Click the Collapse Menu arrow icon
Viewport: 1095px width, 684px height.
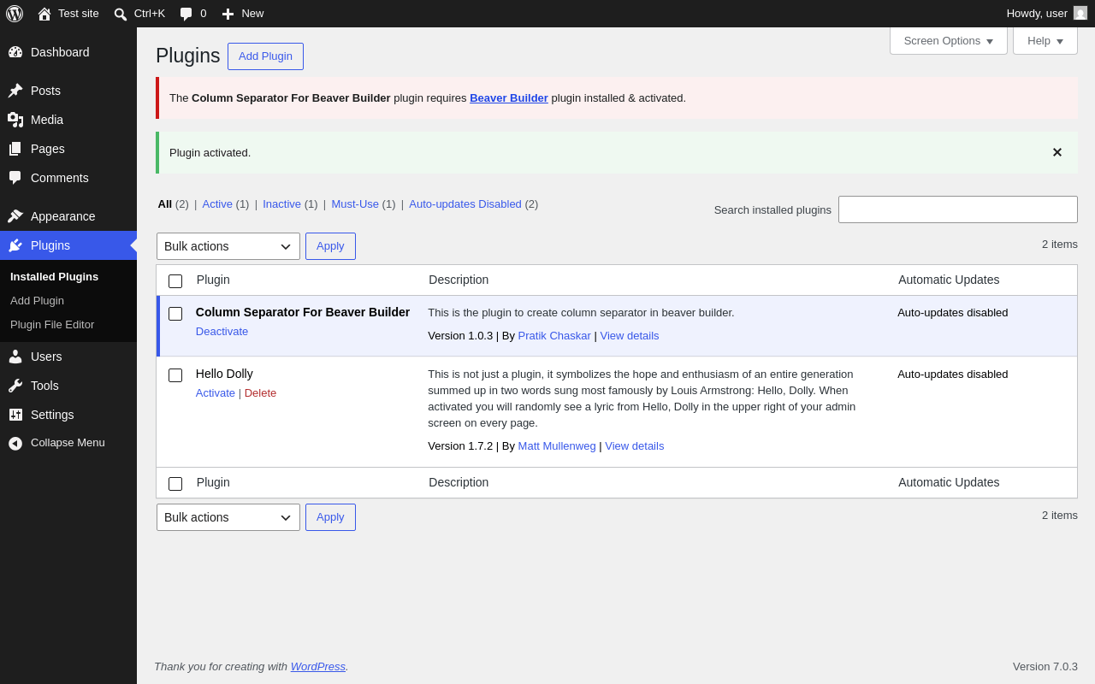(15, 443)
